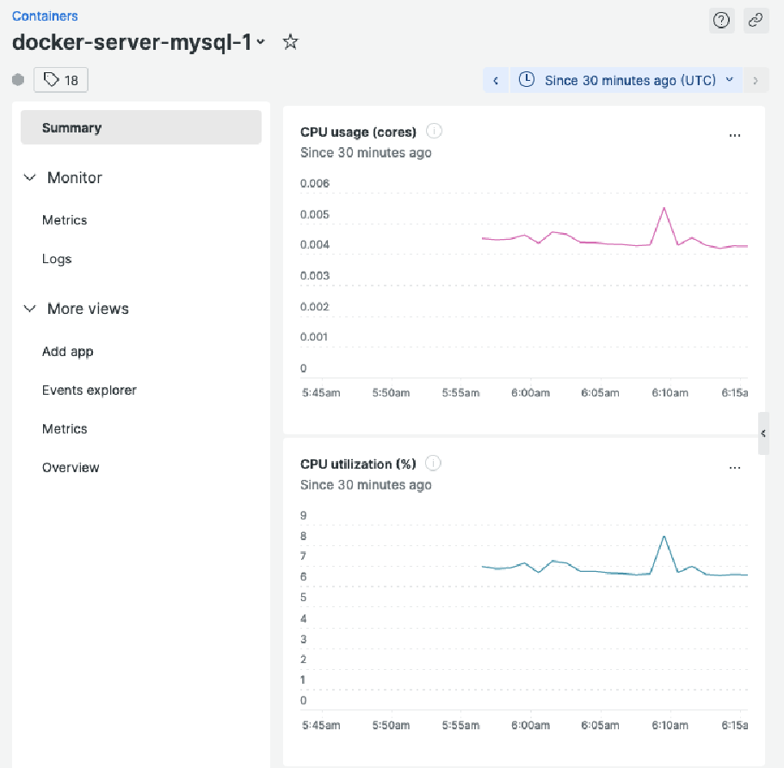Open the docker-server-mysql-1 entity dropdown chevron
Viewport: 784px width, 768px height.
click(x=261, y=42)
